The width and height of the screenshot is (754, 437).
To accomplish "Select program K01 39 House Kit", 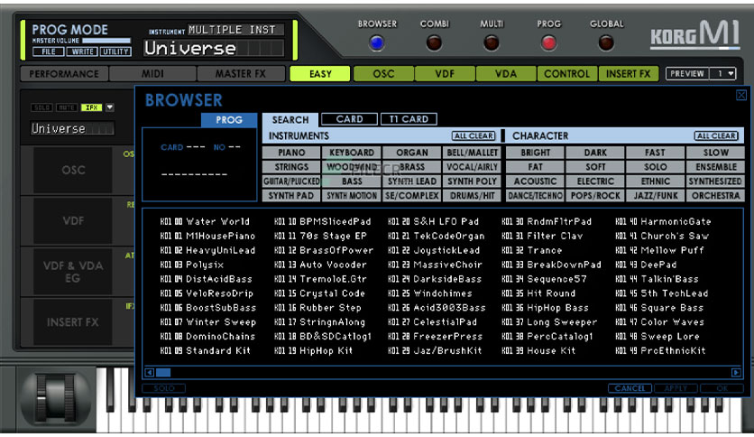I will [538, 351].
